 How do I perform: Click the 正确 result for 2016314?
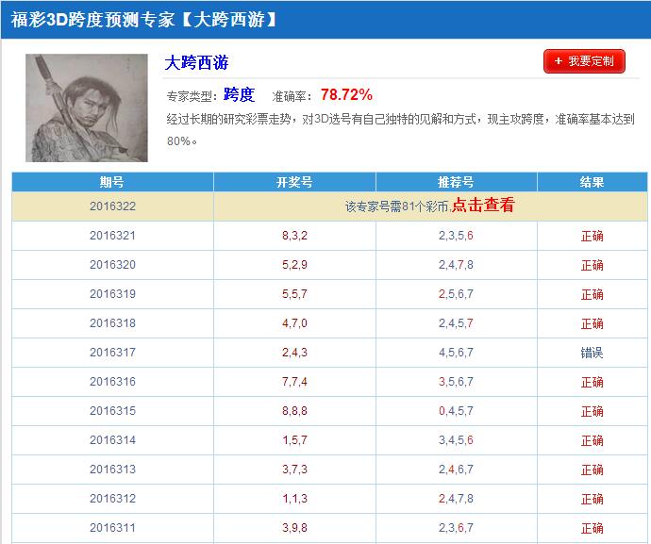click(593, 440)
